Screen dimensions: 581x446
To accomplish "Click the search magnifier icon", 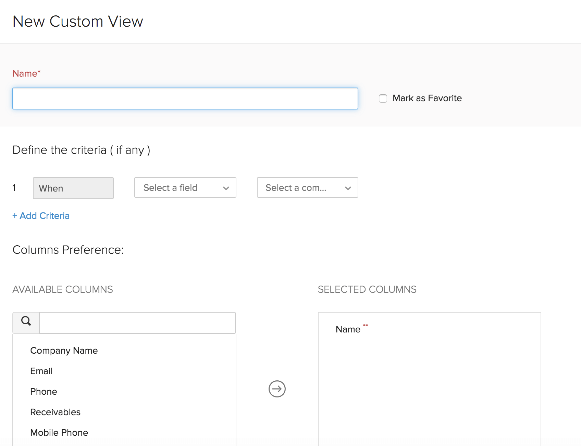I will [26, 322].
